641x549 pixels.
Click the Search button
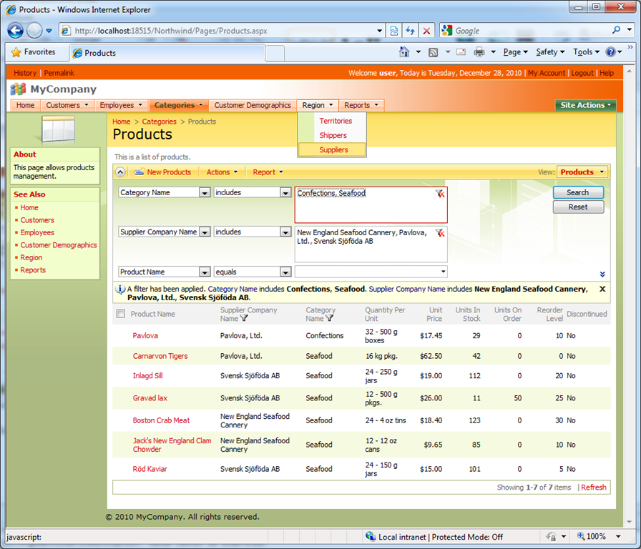[x=577, y=193]
